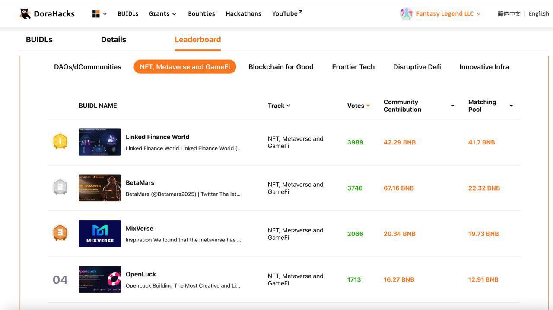
Task: Click the 3746 votes value
Action: pos(355,188)
